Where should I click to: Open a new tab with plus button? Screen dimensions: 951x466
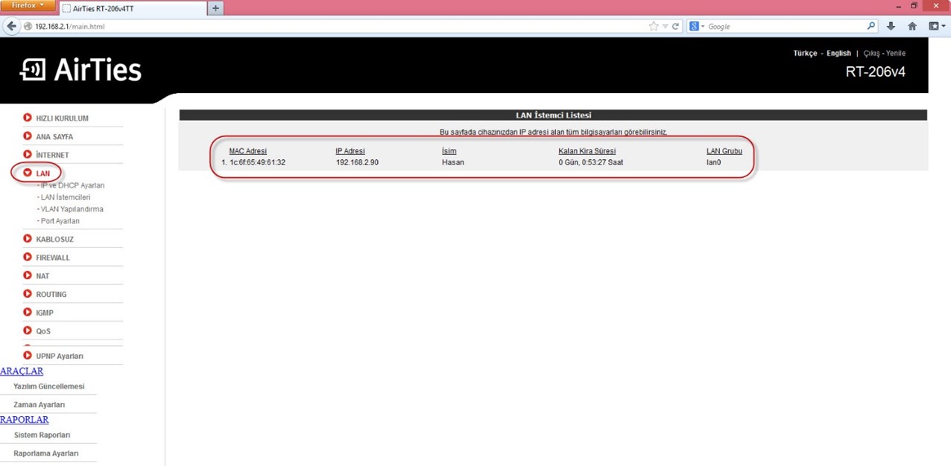[x=216, y=8]
